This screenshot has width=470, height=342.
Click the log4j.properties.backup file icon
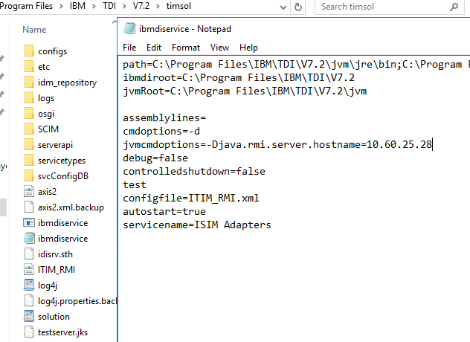(x=29, y=300)
